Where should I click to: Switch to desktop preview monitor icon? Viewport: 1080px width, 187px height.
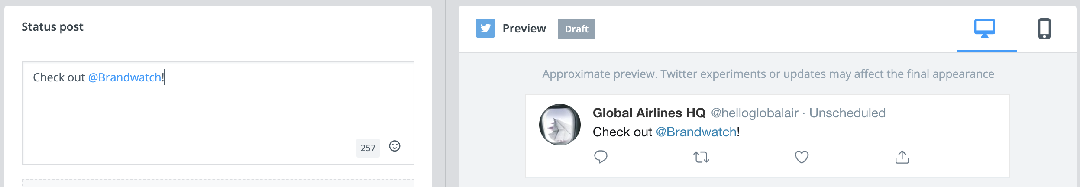[x=984, y=29]
